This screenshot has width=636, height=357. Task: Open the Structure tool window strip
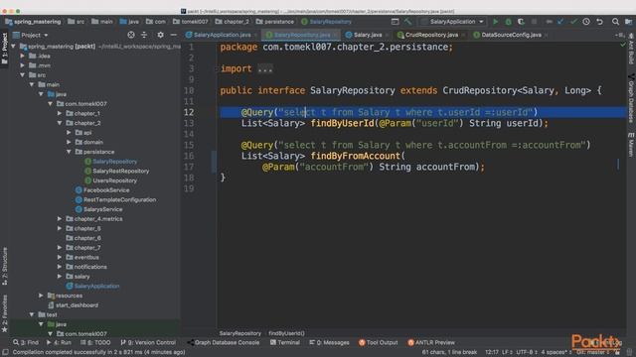[4, 267]
